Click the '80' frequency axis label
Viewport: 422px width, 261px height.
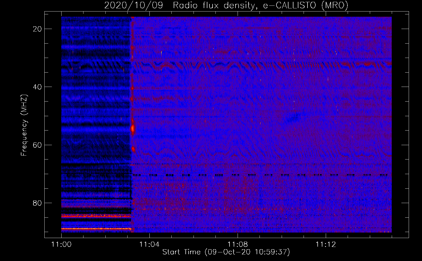tap(37, 203)
